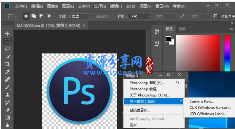
Task: Open the 3D panel cube icon
Action: [157, 43]
